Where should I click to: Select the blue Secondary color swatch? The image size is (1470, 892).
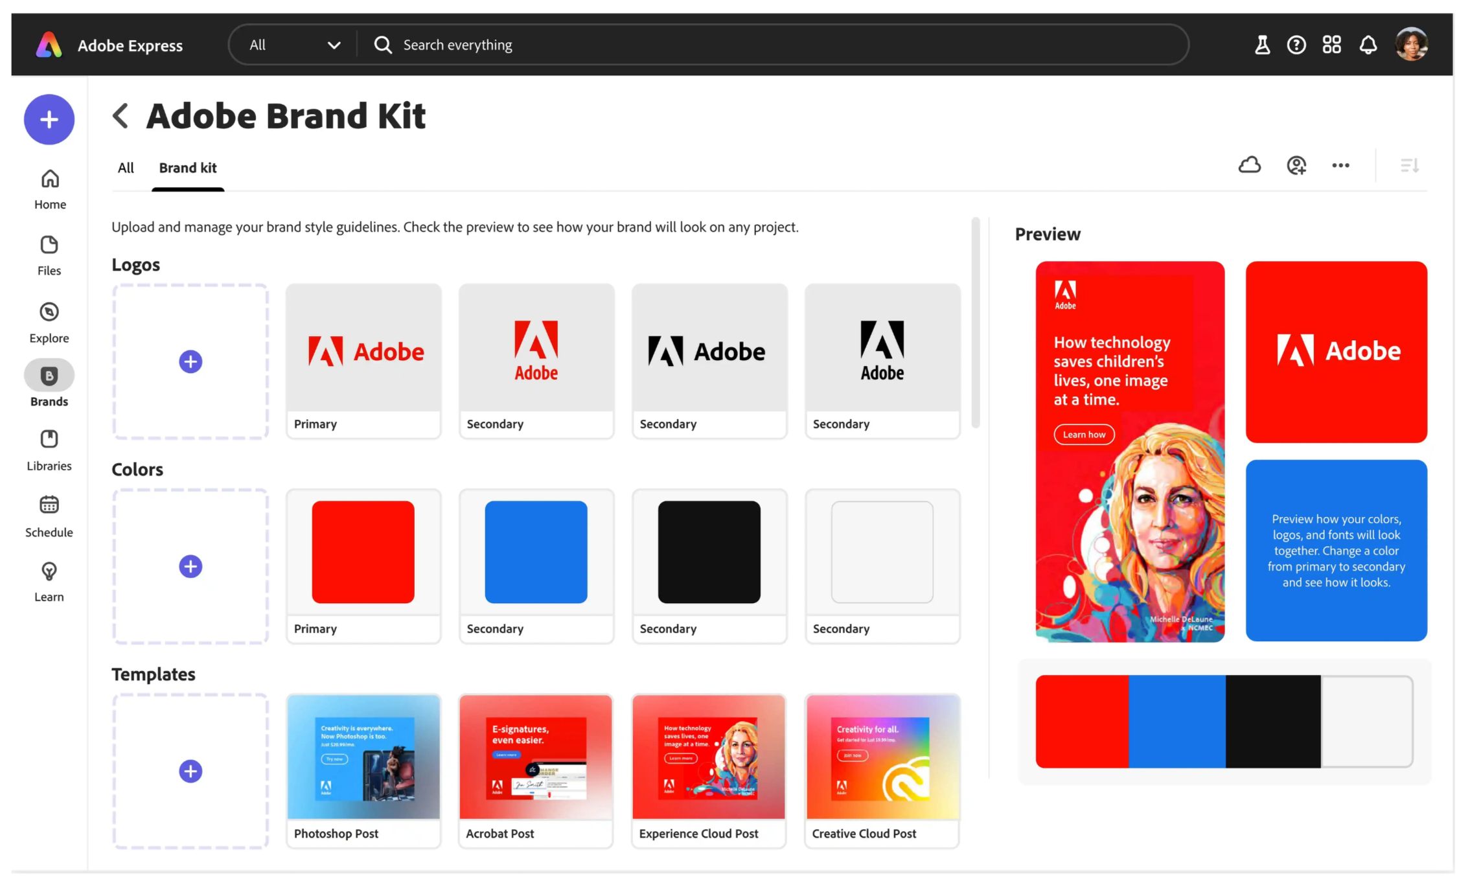pos(536,552)
